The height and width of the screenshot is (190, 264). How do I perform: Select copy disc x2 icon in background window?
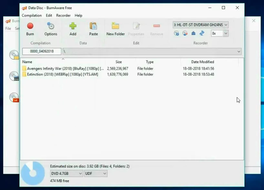click(14, 97)
